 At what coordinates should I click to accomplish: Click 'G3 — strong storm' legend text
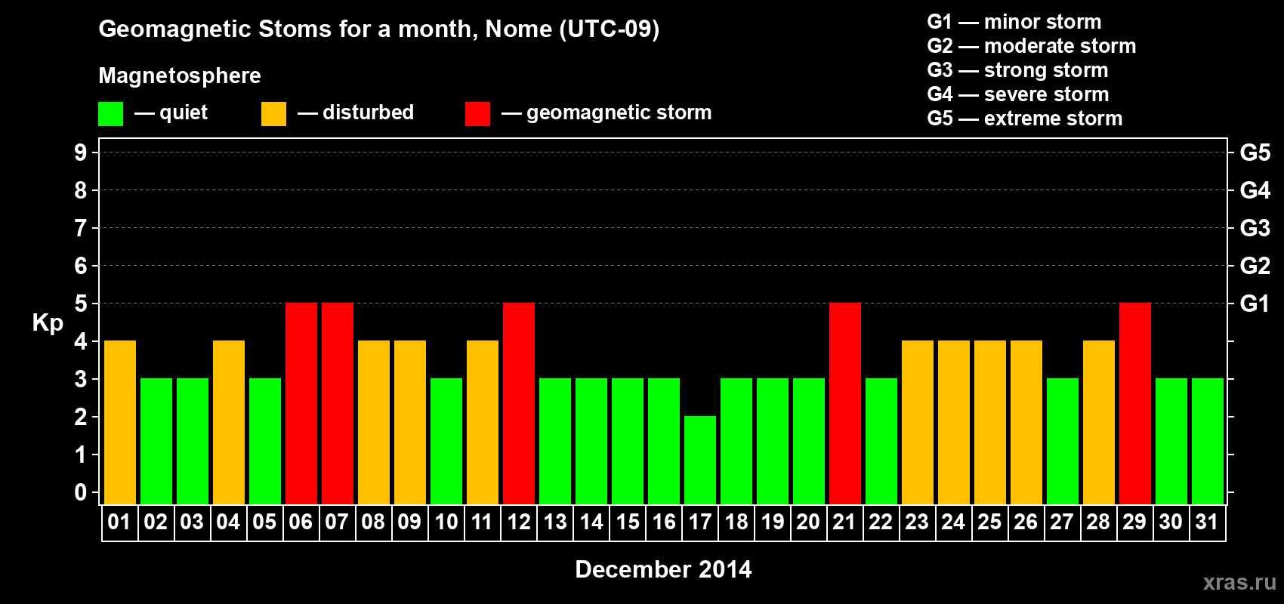pos(1017,69)
